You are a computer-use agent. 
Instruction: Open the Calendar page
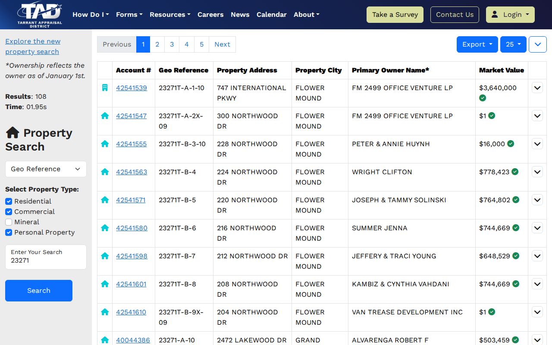tap(272, 15)
